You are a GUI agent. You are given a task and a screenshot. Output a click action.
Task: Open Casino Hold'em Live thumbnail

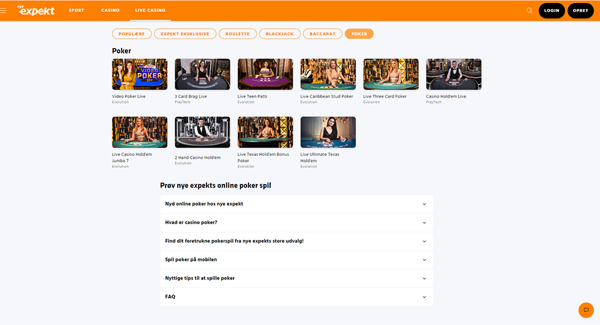click(x=454, y=74)
